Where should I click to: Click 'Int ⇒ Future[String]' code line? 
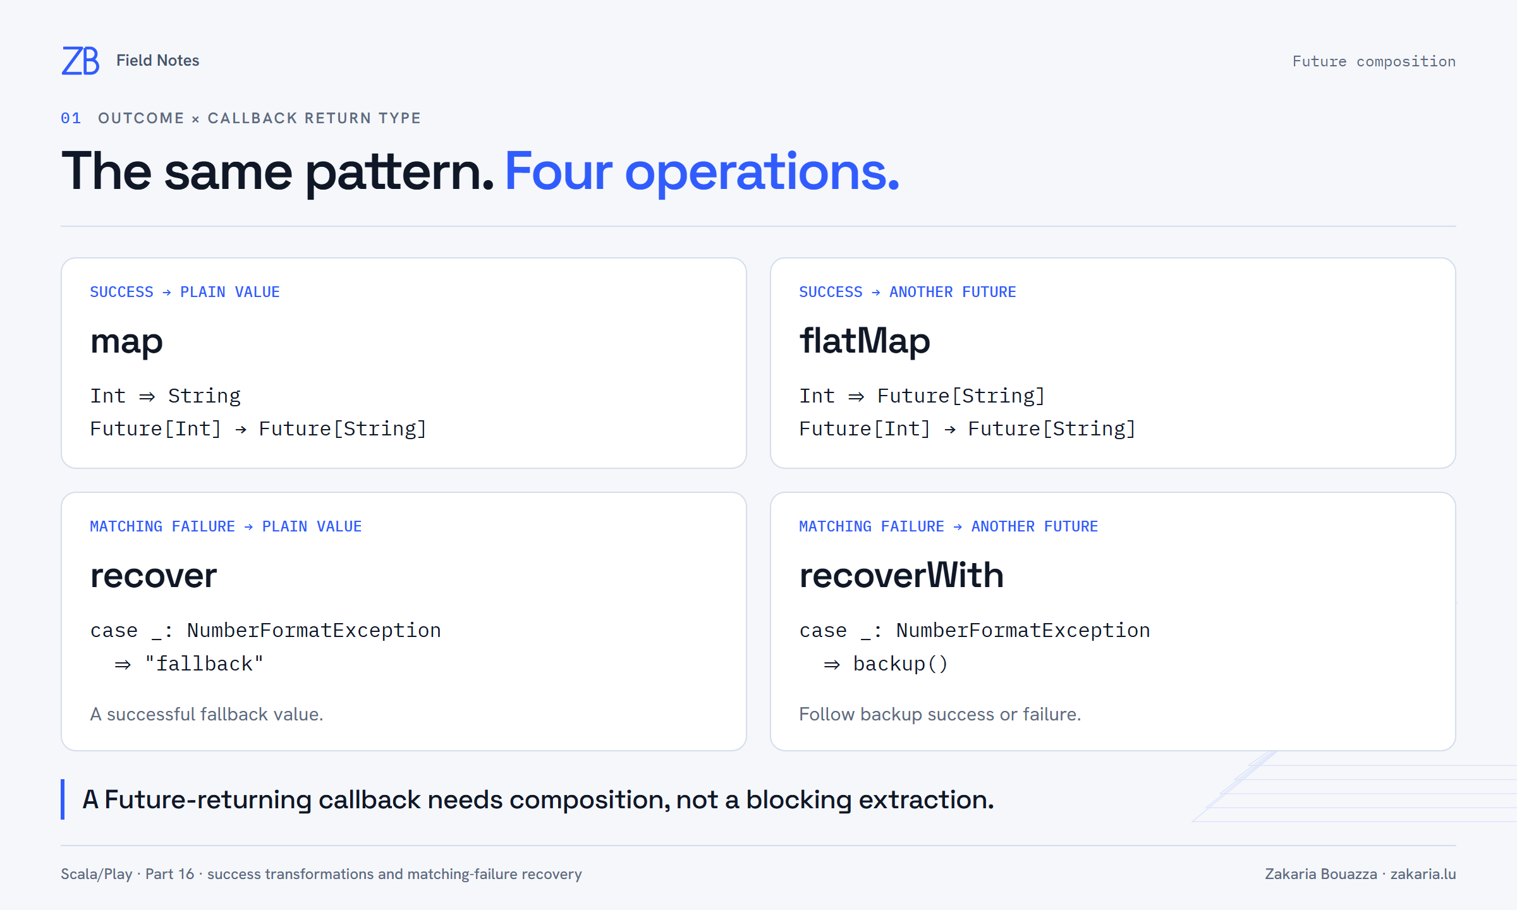[922, 396]
